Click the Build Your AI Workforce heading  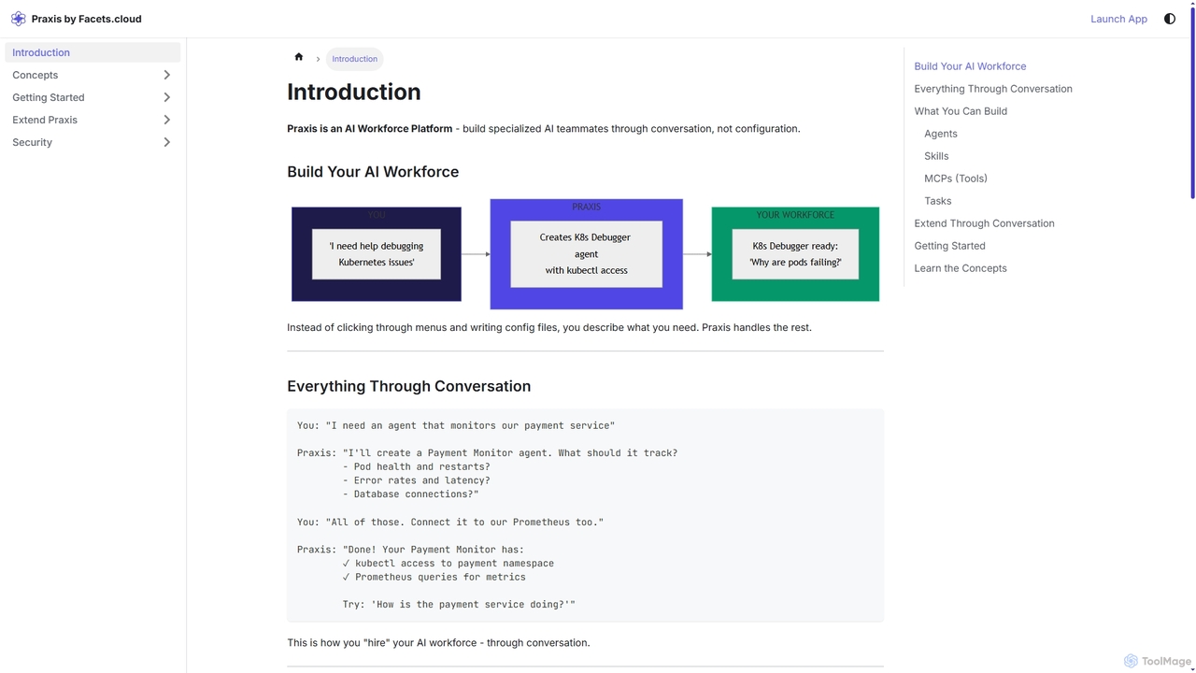(373, 172)
